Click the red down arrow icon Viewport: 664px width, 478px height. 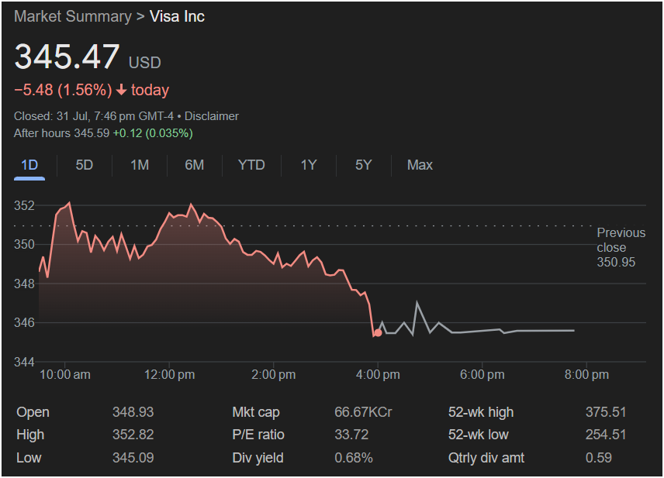pos(122,91)
